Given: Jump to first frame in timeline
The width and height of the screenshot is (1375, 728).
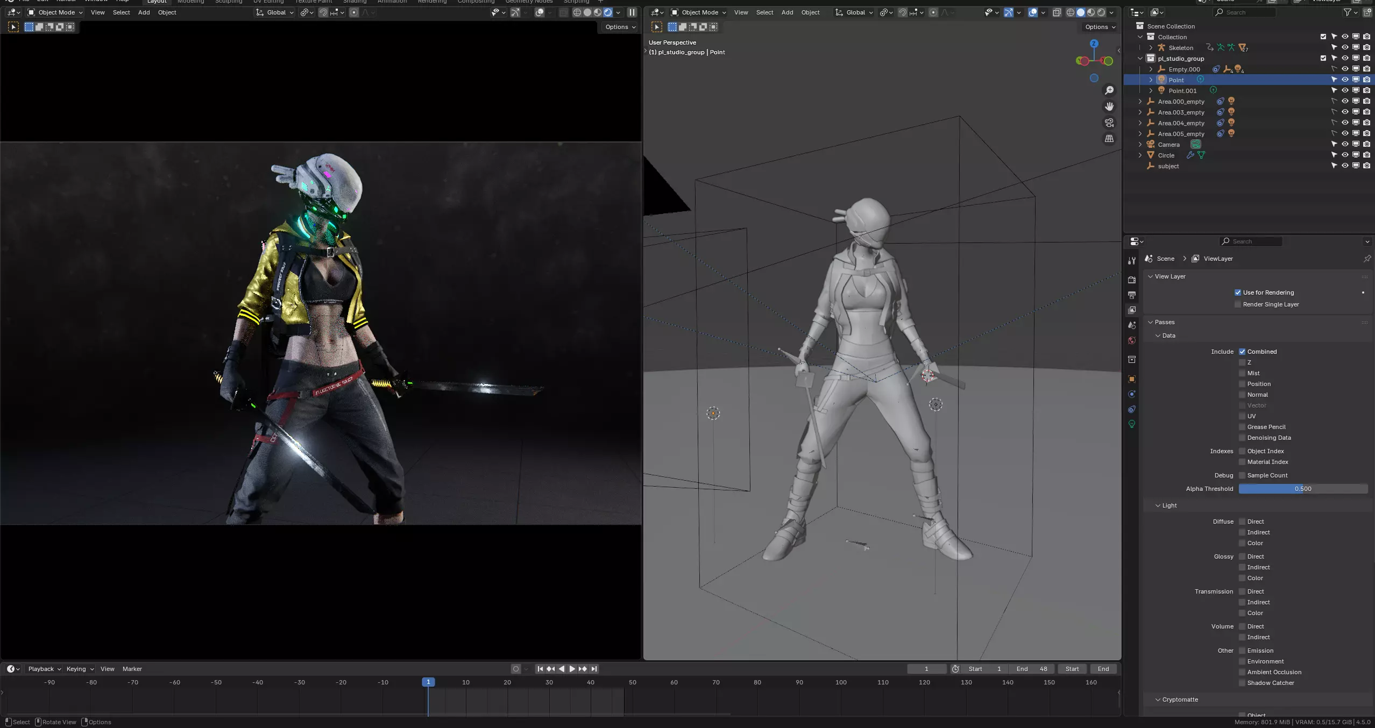Looking at the screenshot, I should coord(540,669).
